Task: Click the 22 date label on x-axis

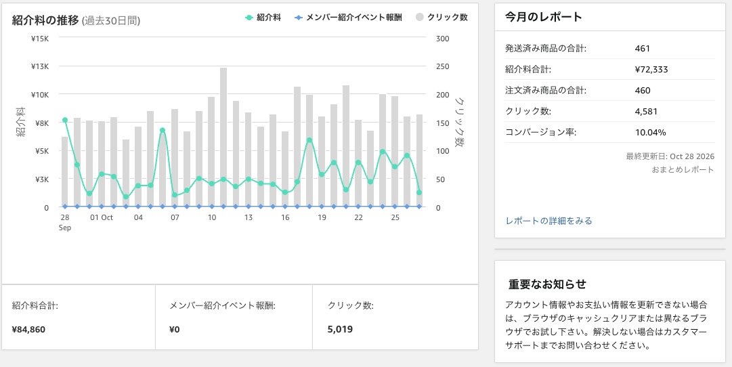Action: click(x=358, y=217)
